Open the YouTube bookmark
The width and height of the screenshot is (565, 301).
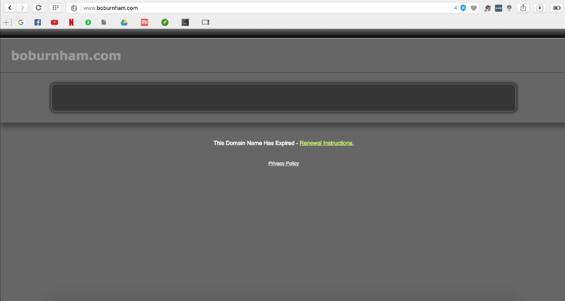click(54, 22)
